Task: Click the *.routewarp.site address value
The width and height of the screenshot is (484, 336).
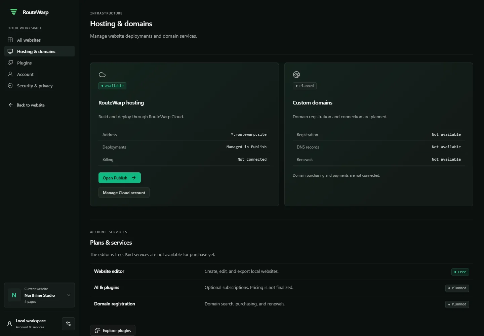Action: (x=249, y=134)
